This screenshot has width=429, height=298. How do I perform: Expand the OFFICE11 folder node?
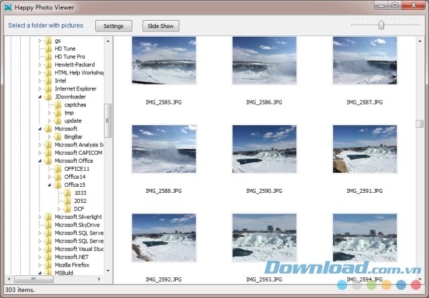pyautogui.click(x=49, y=169)
